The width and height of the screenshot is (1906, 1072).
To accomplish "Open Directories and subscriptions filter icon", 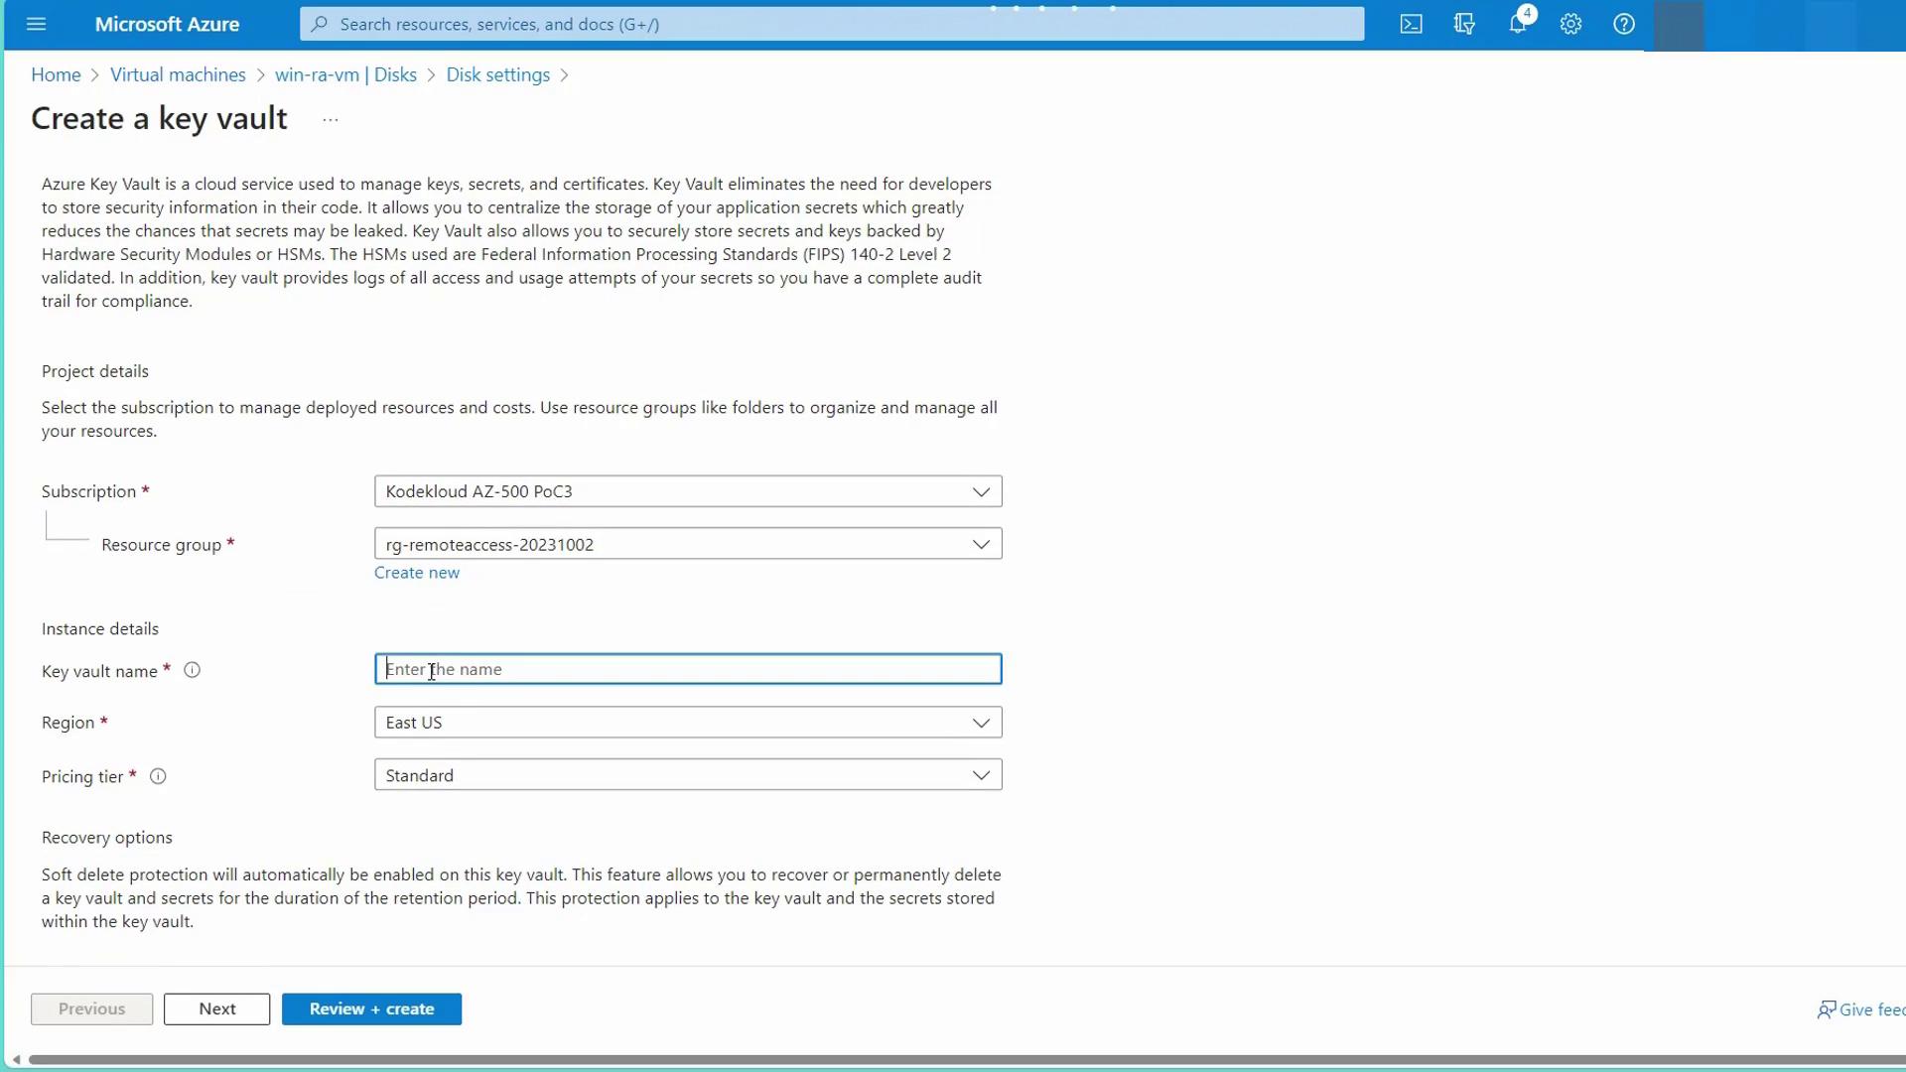I will tap(1464, 24).
